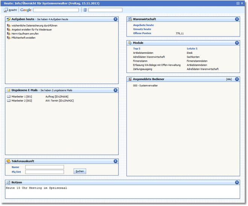Collapse the Module panel

[x=237, y=43]
